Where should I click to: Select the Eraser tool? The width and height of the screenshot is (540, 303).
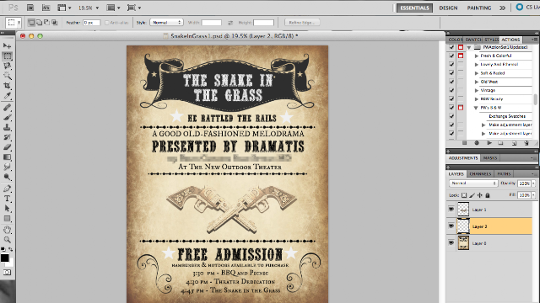coord(7,147)
